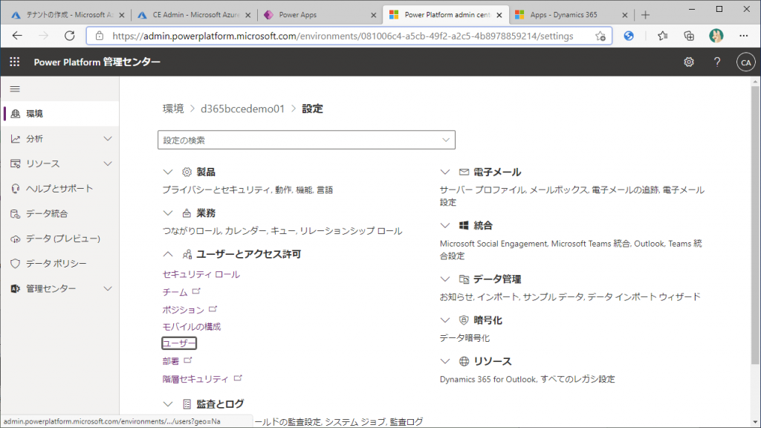Select 環境 in the left navigation
The height and width of the screenshot is (428, 761).
point(60,113)
